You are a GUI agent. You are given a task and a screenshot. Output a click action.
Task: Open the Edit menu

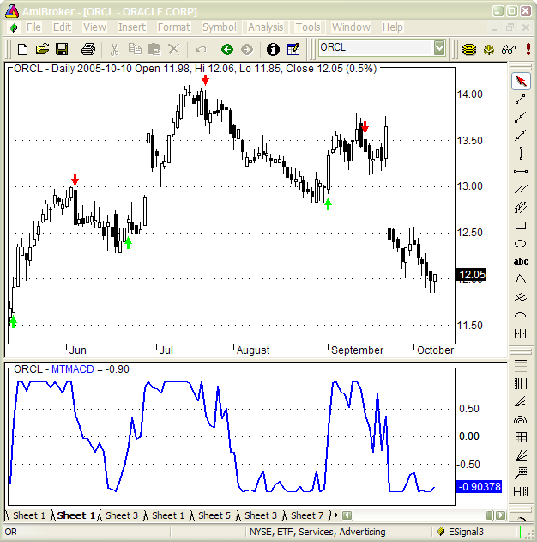tap(62, 27)
